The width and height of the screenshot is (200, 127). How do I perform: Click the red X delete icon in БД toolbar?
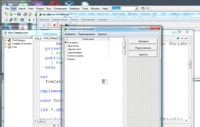pyautogui.click(x=54, y=25)
